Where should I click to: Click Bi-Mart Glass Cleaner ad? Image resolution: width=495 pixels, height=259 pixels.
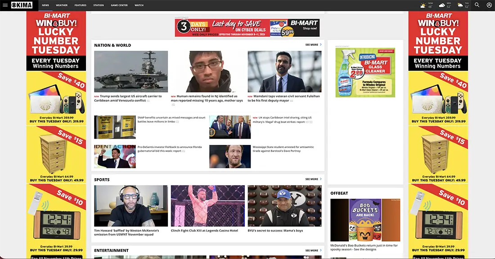[365, 72]
